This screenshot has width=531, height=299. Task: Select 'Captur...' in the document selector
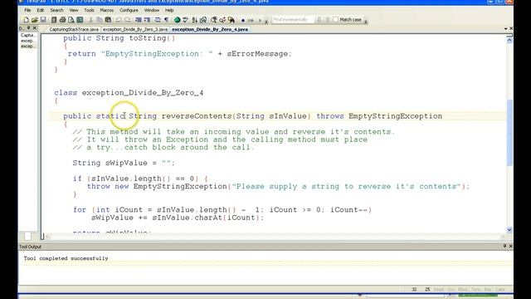[27, 35]
